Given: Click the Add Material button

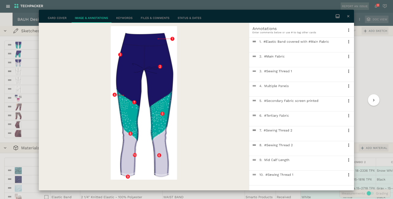Looking at the screenshot, I should (374, 148).
